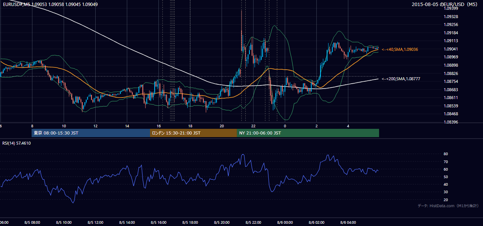
Task: Click hour 22 on price chart time axis
Action: 253,126
